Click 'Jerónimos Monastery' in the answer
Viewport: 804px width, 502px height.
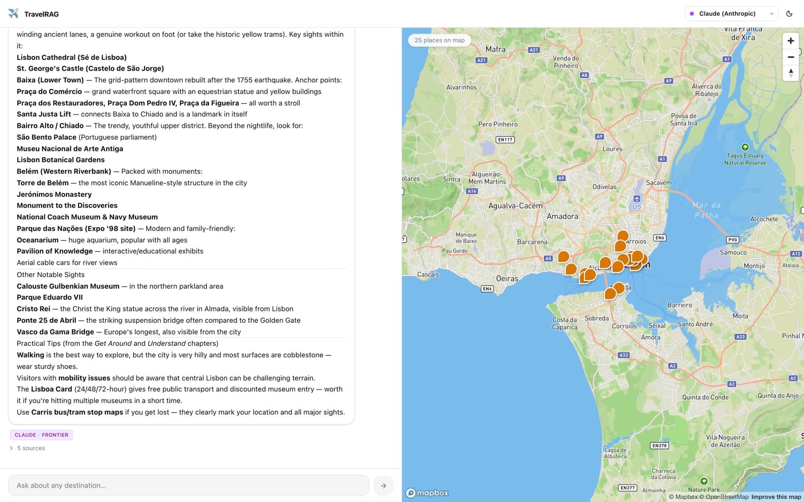[54, 194]
